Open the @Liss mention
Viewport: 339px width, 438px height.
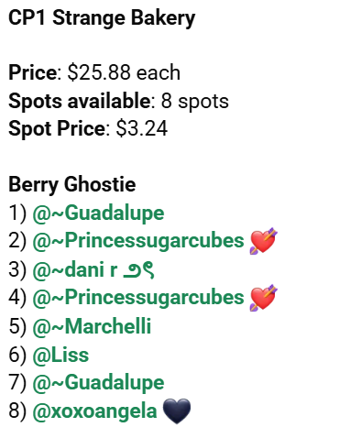click(x=60, y=355)
